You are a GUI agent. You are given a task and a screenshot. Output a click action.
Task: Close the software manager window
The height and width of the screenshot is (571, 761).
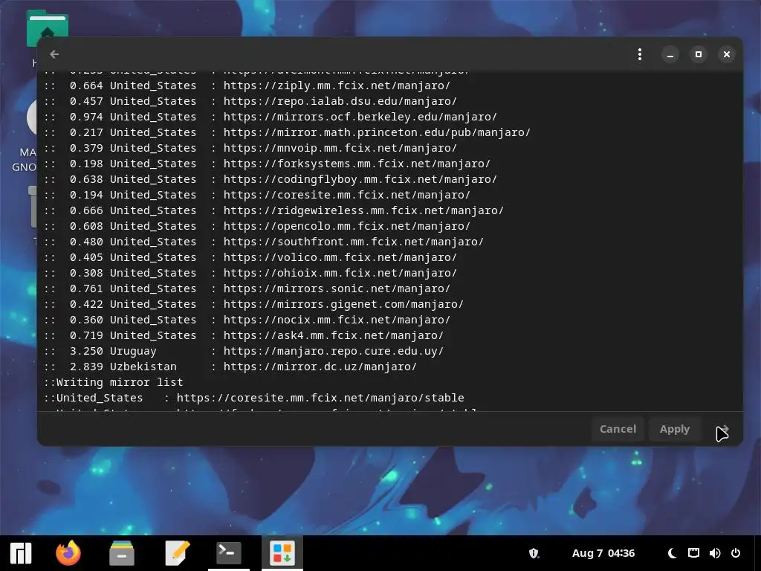727,54
